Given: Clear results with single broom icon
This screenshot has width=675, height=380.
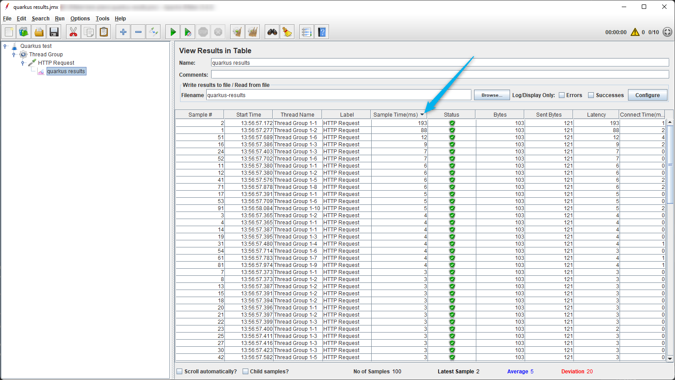Looking at the screenshot, I should coord(238,32).
